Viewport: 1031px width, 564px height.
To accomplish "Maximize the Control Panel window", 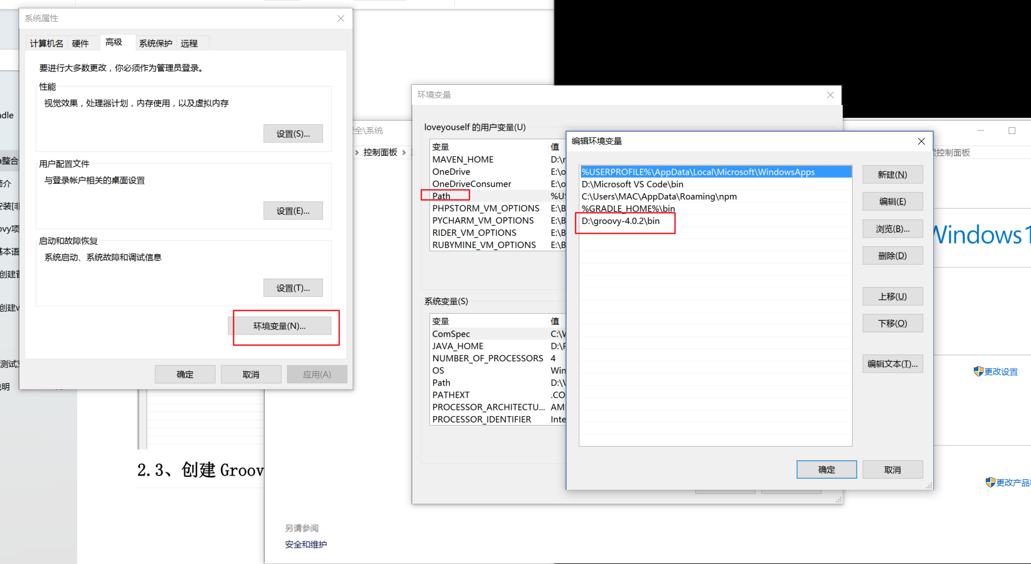I will pyautogui.click(x=1012, y=131).
